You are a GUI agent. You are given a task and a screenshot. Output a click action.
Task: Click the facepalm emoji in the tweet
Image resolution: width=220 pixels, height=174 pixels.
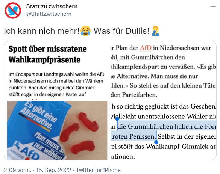pyautogui.click(x=156, y=31)
